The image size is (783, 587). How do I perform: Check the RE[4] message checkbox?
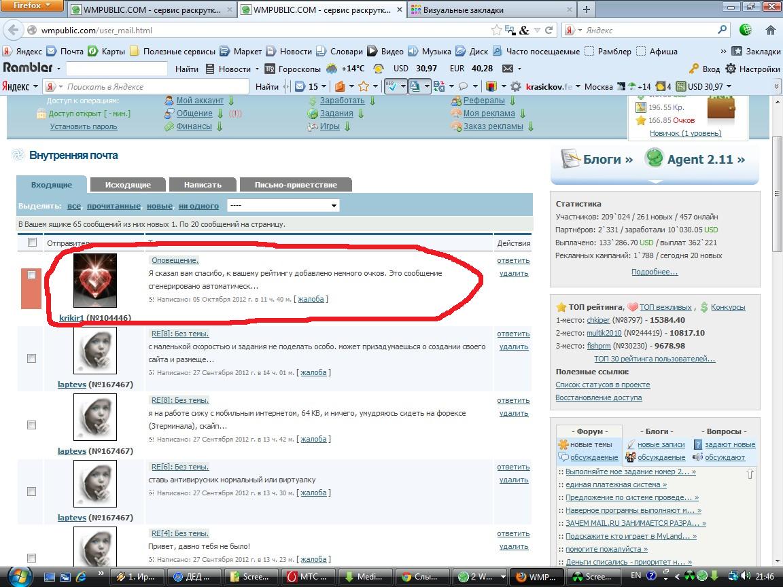(x=31, y=558)
